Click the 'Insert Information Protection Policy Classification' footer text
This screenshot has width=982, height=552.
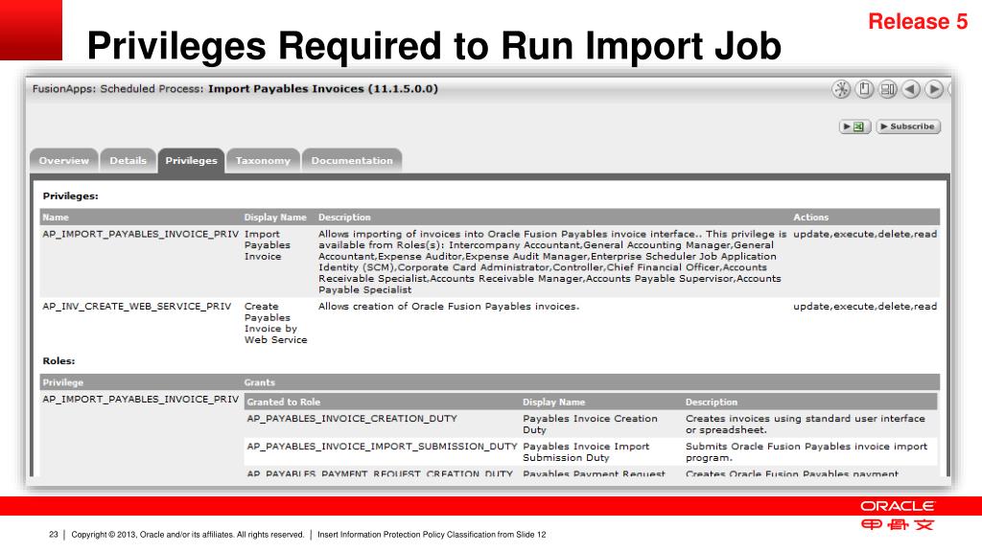[432, 535]
